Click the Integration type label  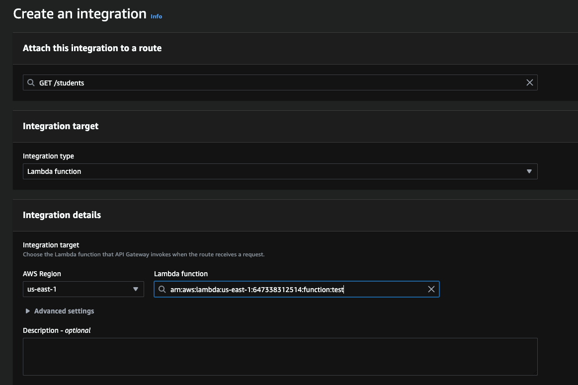(x=48, y=156)
